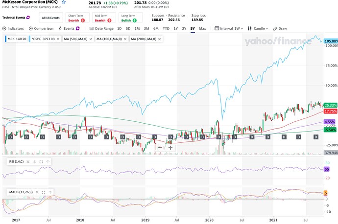The height and width of the screenshot is (224, 338).
Task: Move the RSI panel up
Action: [x=48, y=161]
